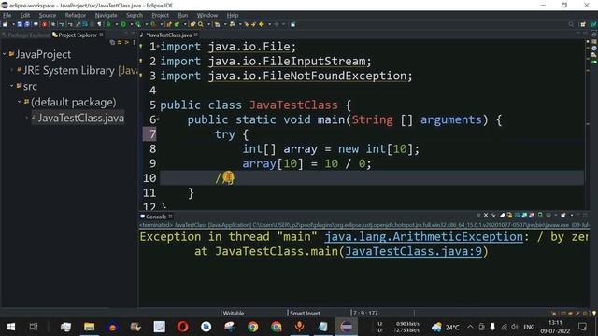Click the 7 : 9 : 177 cursor position
Image resolution: width=598 pixels, height=336 pixels.
[365, 314]
